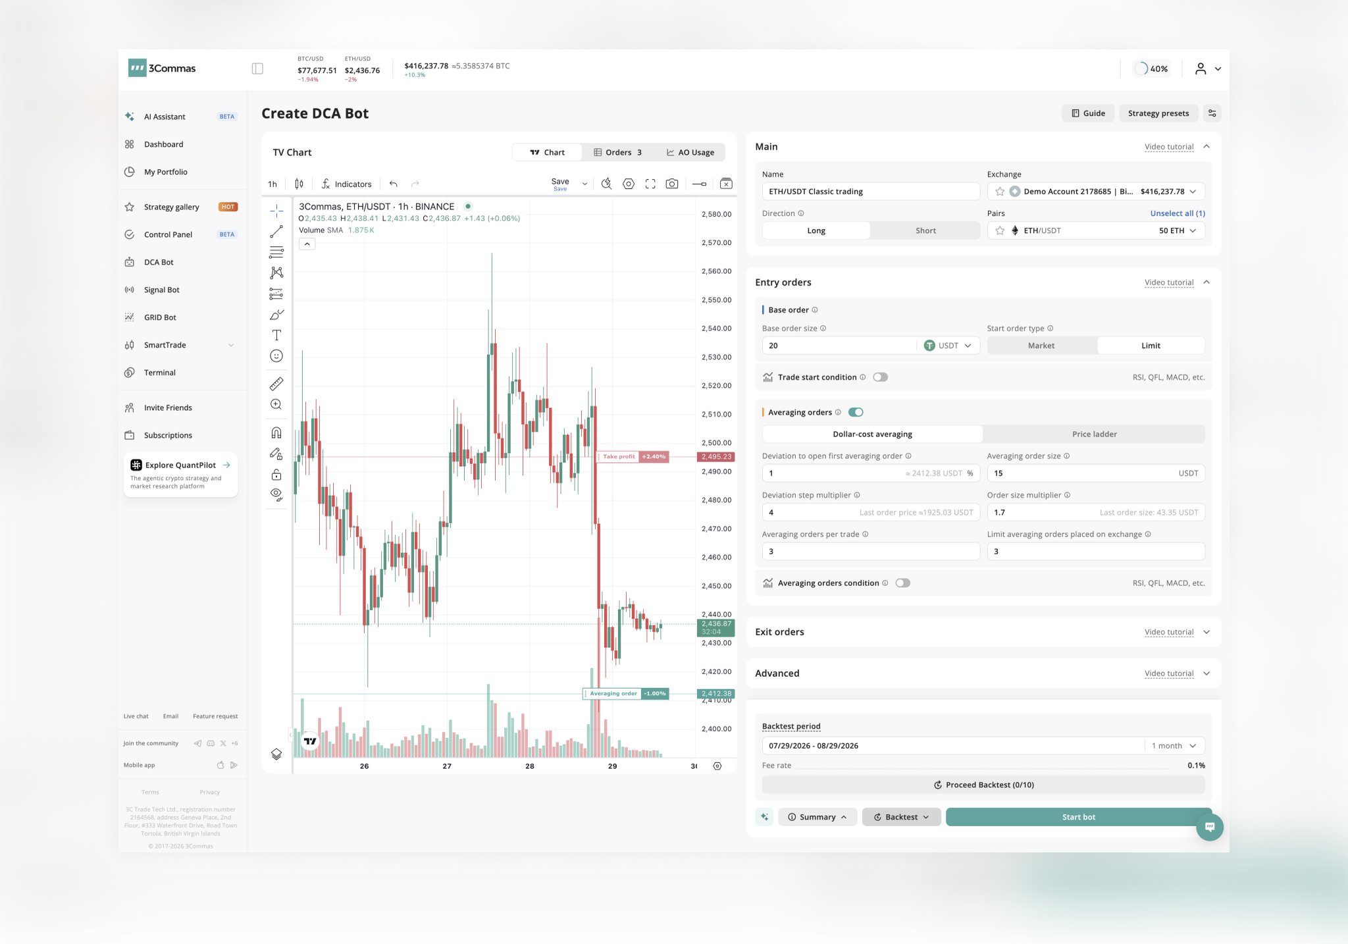Collapse the Main section
This screenshot has width=1348, height=944.
[x=1206, y=147]
